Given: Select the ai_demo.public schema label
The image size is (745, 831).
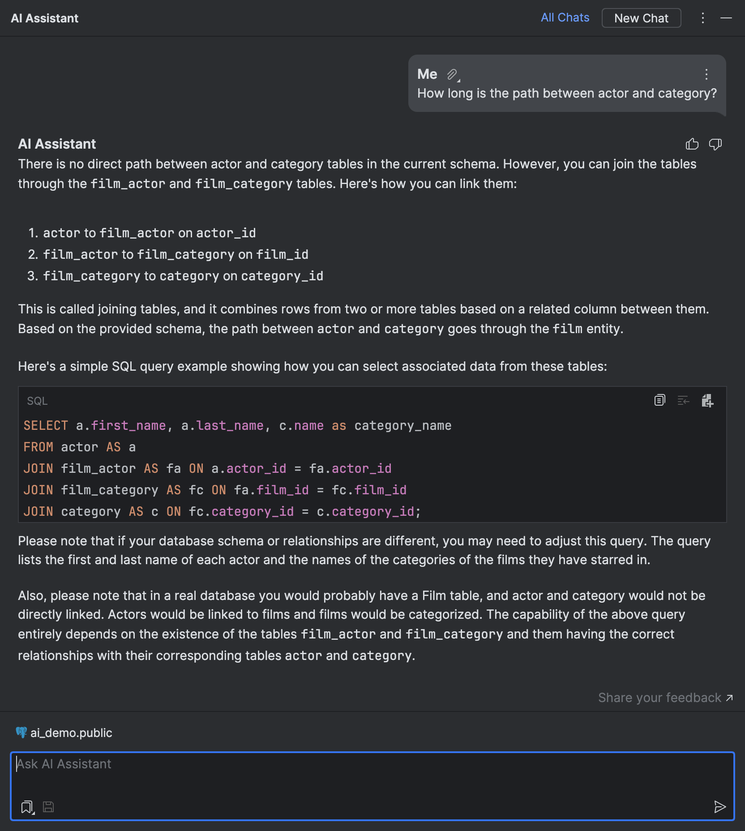Looking at the screenshot, I should (x=71, y=732).
